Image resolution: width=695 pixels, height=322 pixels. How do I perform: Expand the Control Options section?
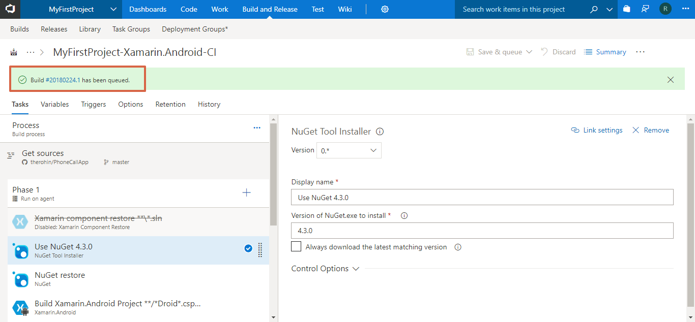point(325,269)
